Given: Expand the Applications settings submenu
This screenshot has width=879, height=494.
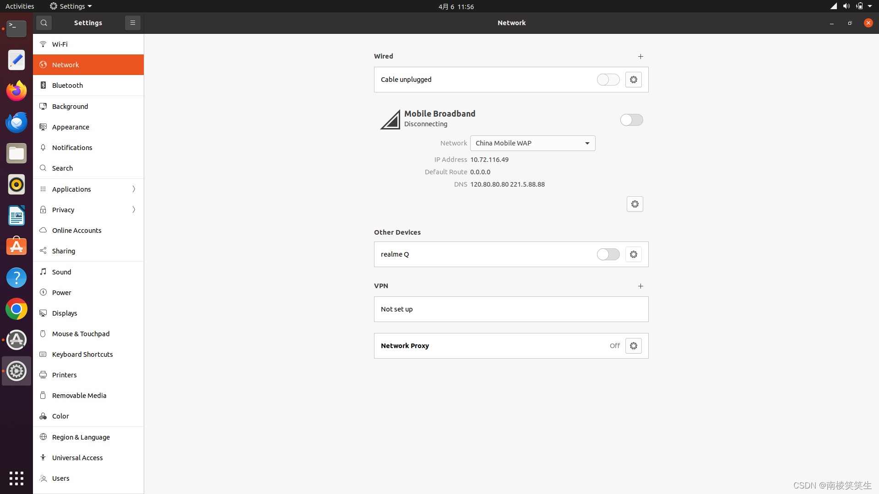Looking at the screenshot, I should (x=134, y=189).
